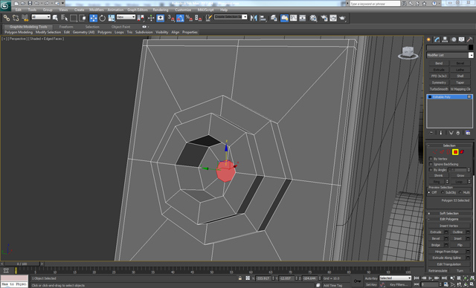Collapse the Selection rollout
The width and height of the screenshot is (476, 288).
(449, 145)
